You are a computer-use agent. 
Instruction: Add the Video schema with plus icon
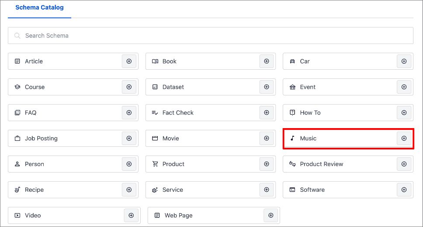click(x=131, y=215)
